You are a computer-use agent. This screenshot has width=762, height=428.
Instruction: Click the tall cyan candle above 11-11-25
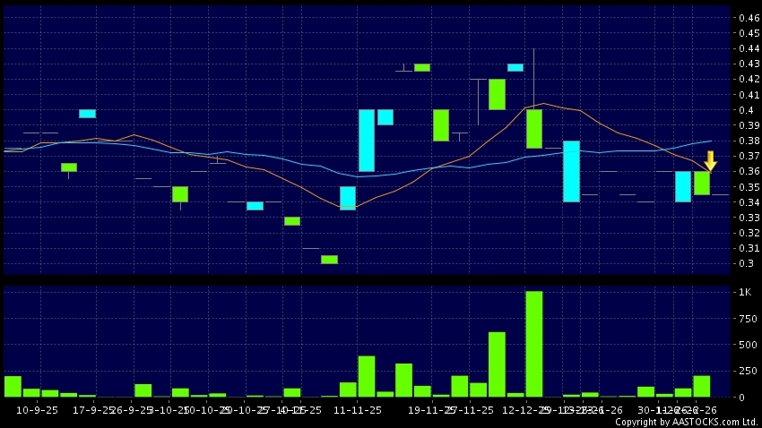(x=367, y=140)
